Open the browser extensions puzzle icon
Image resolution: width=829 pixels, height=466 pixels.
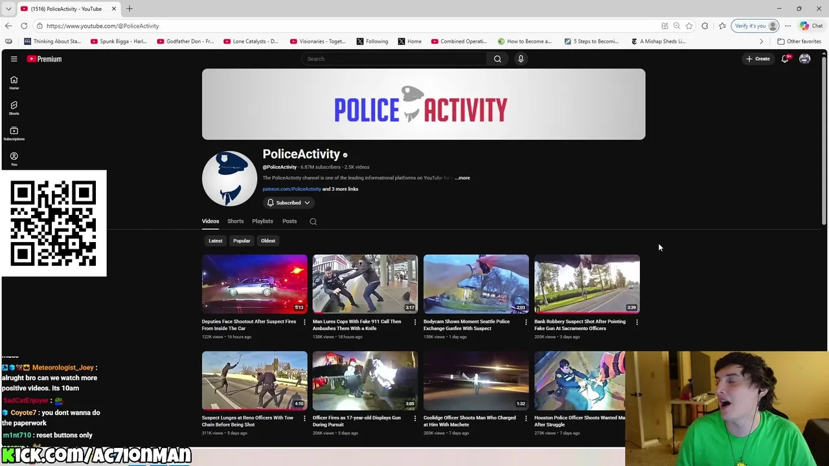pyautogui.click(x=705, y=26)
